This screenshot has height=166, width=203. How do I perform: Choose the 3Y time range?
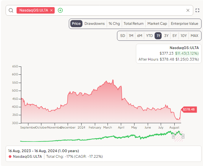coord(166,35)
